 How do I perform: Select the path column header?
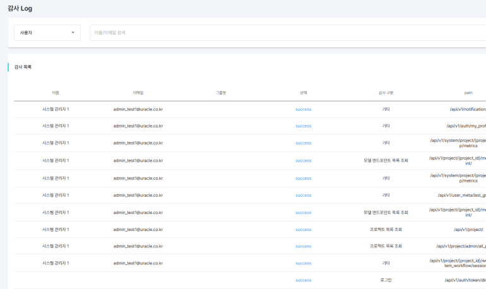click(468, 93)
